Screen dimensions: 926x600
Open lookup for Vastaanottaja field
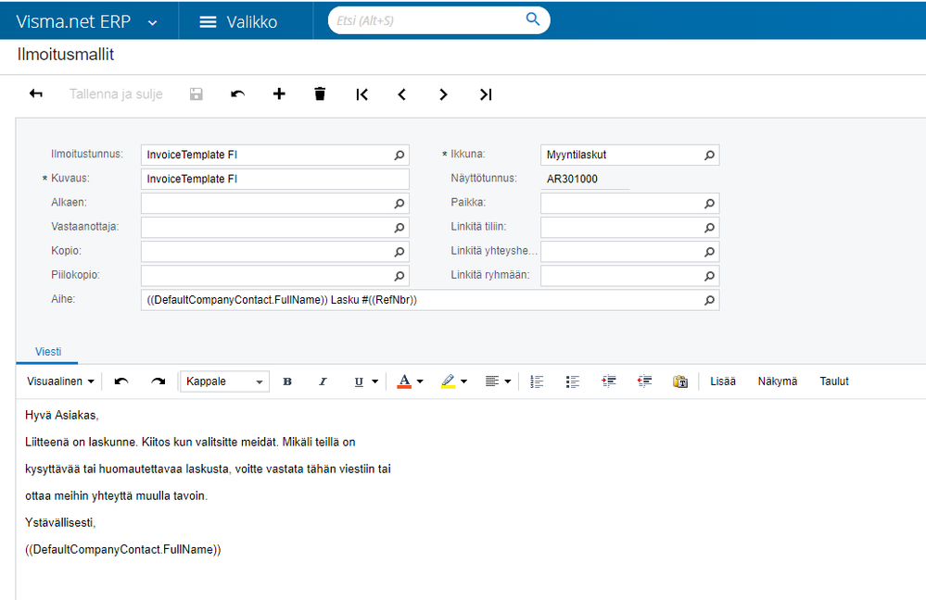pos(400,228)
